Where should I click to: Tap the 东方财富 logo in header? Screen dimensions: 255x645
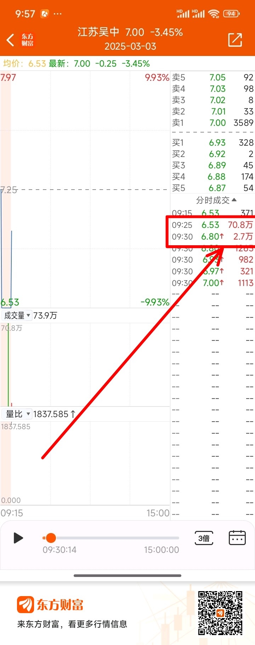(x=28, y=40)
